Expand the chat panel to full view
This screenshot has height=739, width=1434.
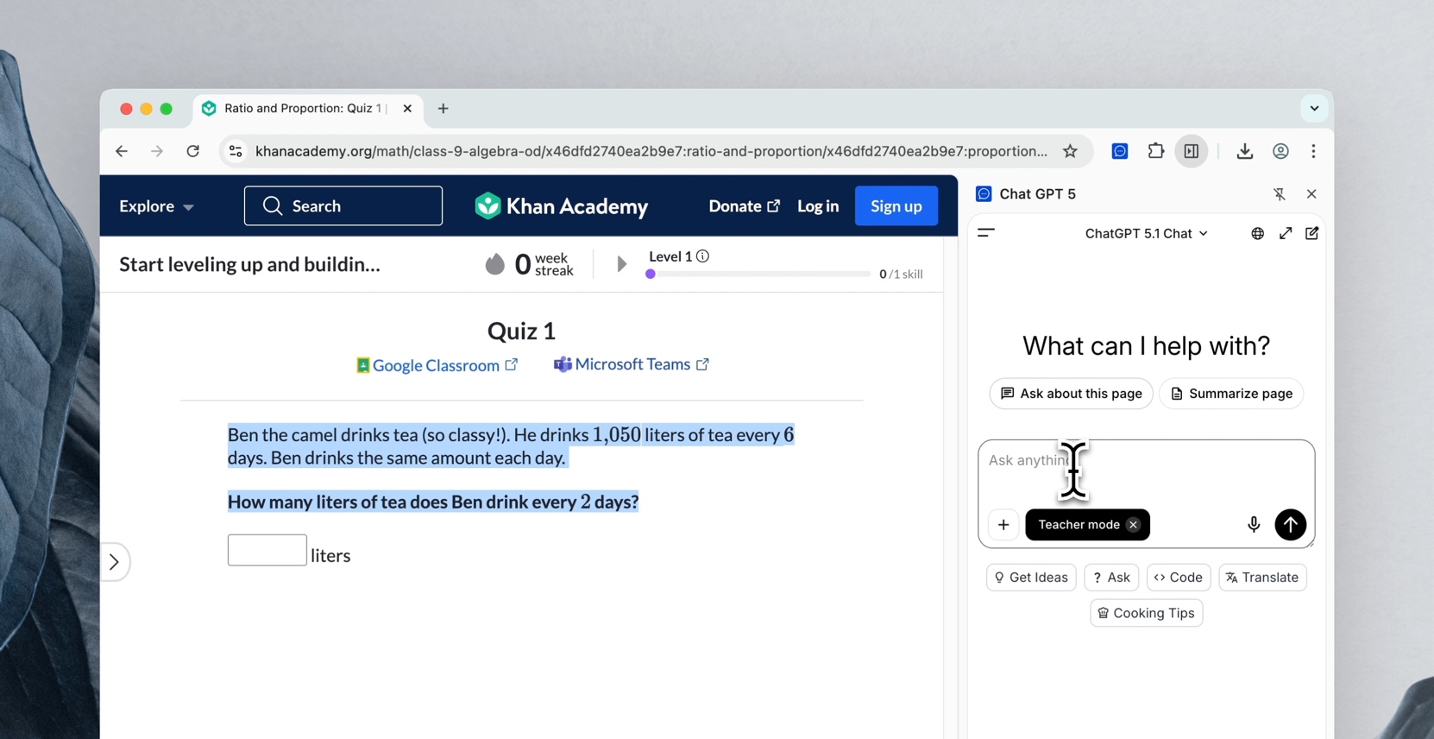tap(1285, 233)
